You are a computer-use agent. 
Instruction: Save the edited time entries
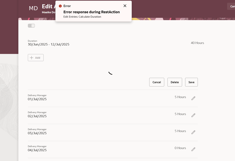click(x=191, y=82)
